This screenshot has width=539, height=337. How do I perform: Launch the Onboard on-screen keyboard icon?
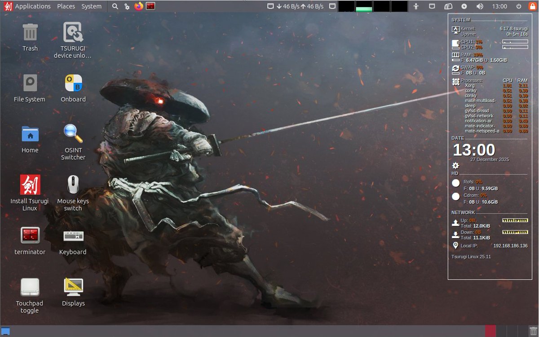pos(73,83)
